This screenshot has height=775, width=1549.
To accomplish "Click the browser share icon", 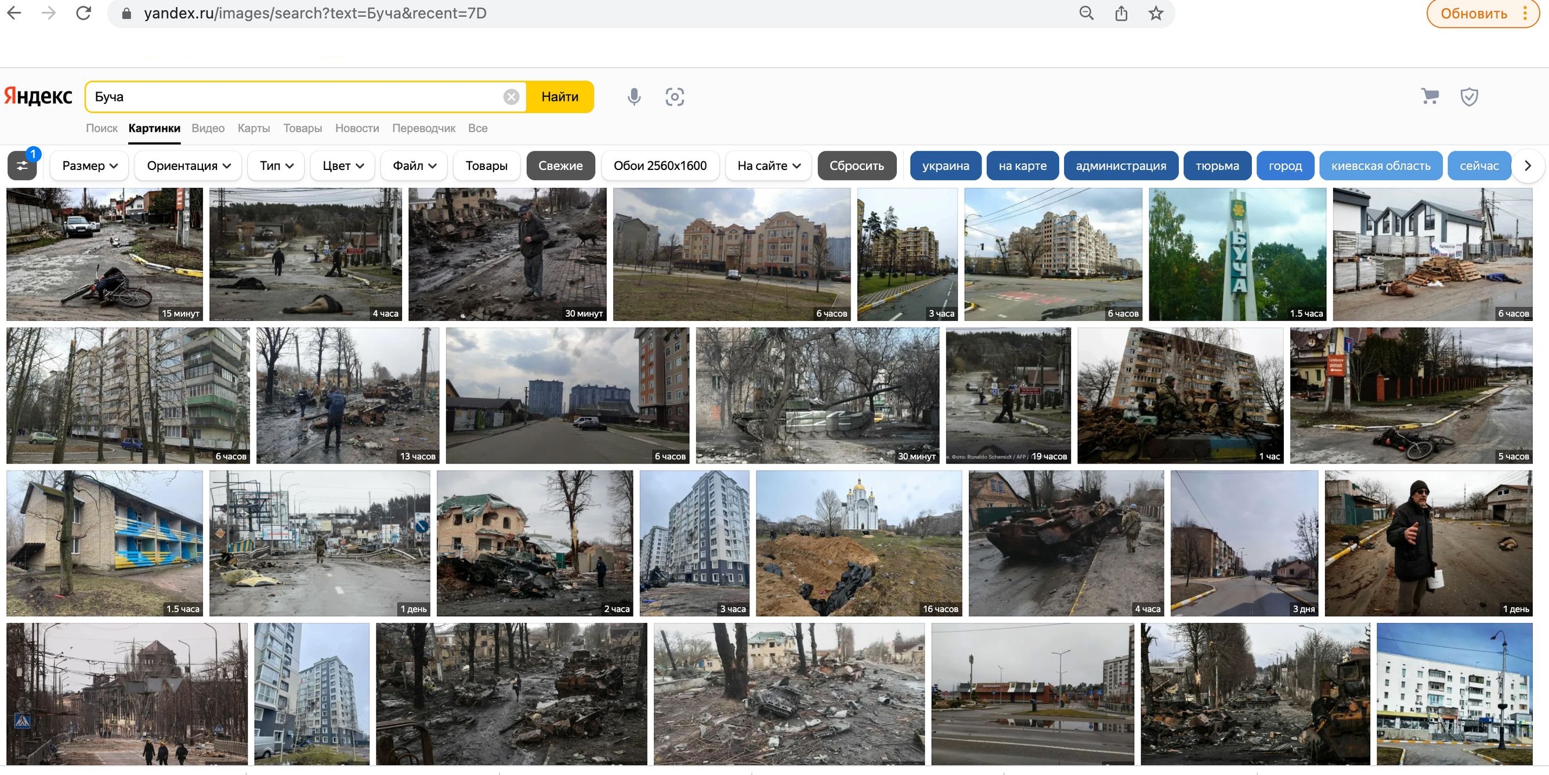I will [x=1121, y=13].
